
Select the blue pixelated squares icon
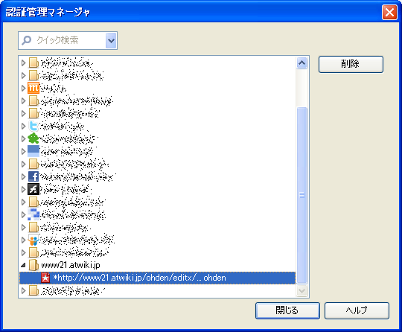pos(33,214)
